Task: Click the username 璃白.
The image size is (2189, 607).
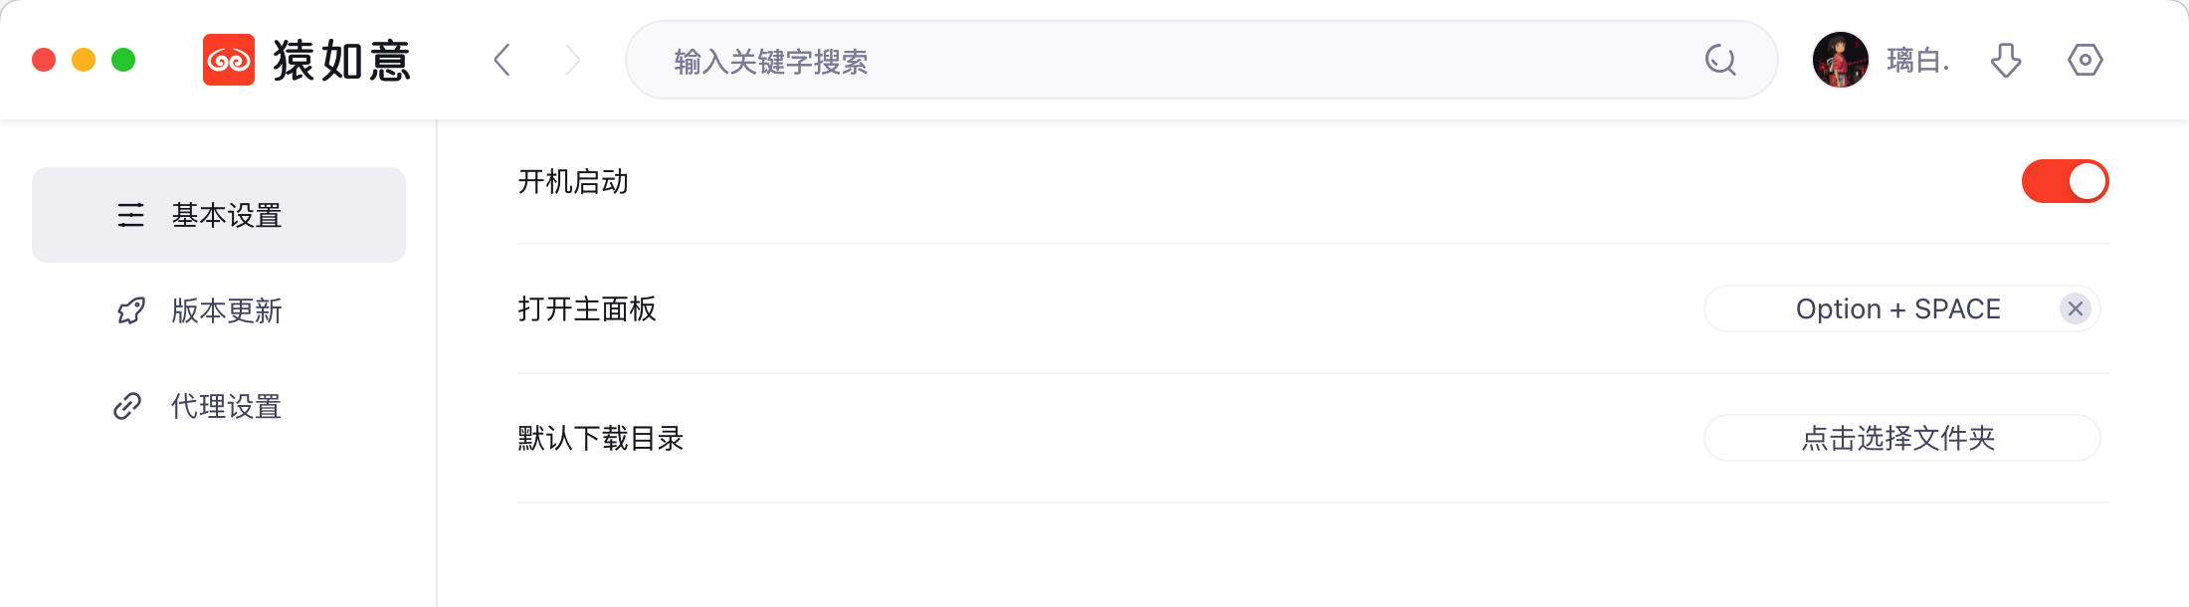Action: tap(1918, 60)
